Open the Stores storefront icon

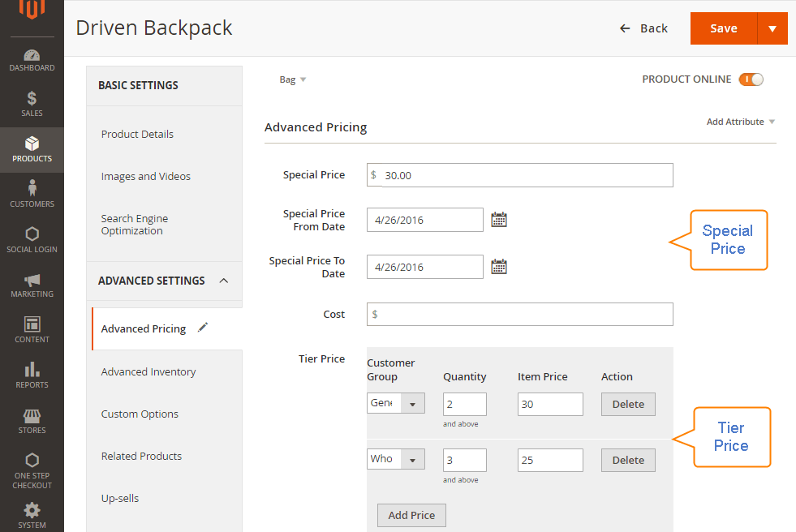coord(32,416)
